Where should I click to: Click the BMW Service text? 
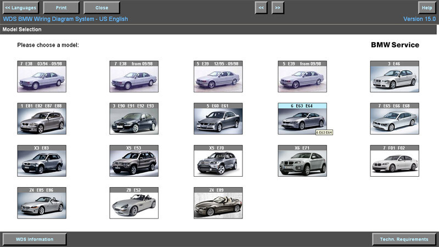coord(395,45)
